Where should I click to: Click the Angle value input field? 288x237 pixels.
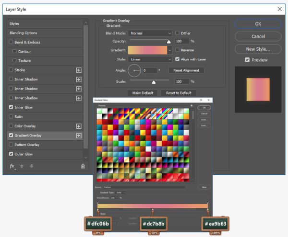(x=149, y=70)
